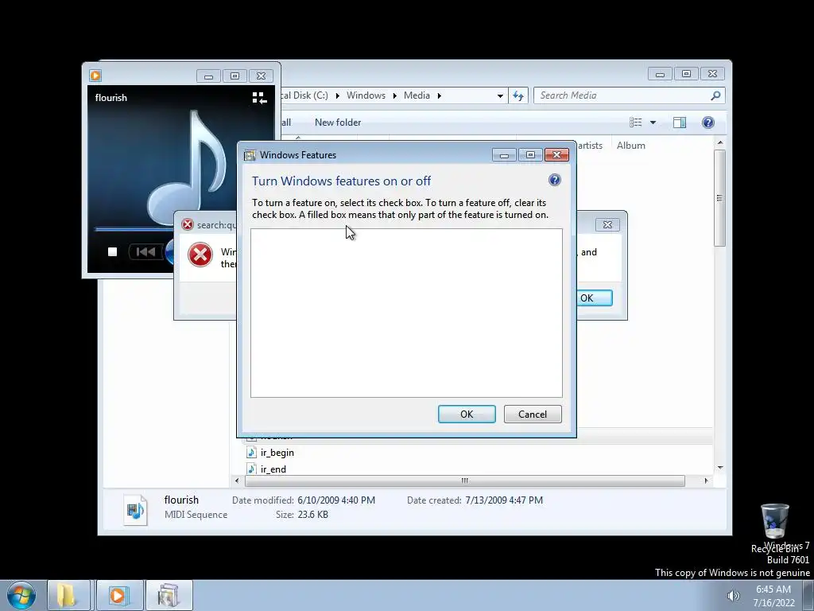Click Date modified value in details pane
The width and height of the screenshot is (814, 611).
click(x=336, y=500)
